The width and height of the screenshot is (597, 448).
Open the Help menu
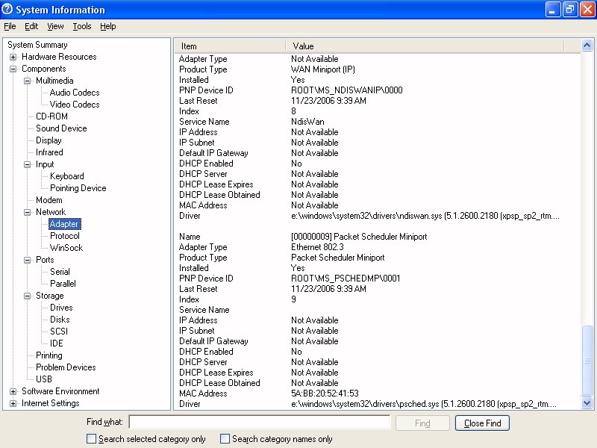coord(108,26)
